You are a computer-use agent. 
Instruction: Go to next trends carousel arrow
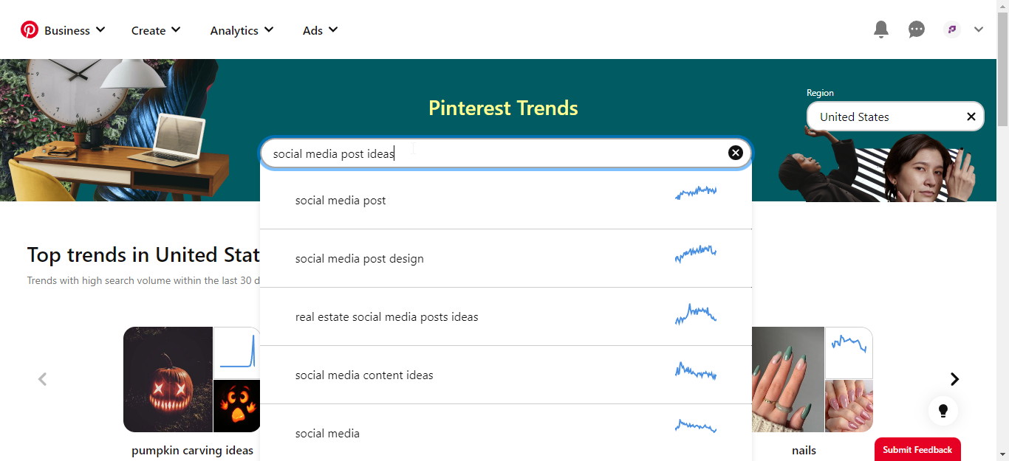click(x=954, y=379)
